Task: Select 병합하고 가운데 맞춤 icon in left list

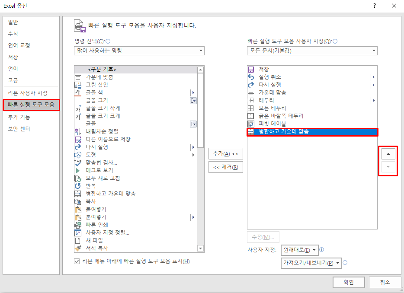Action: (x=77, y=194)
